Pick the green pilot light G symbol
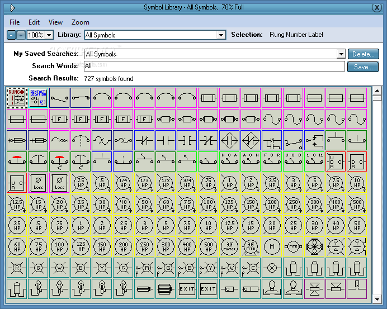Image resolution: width=387 pixels, height=309 pixels. 38,268
